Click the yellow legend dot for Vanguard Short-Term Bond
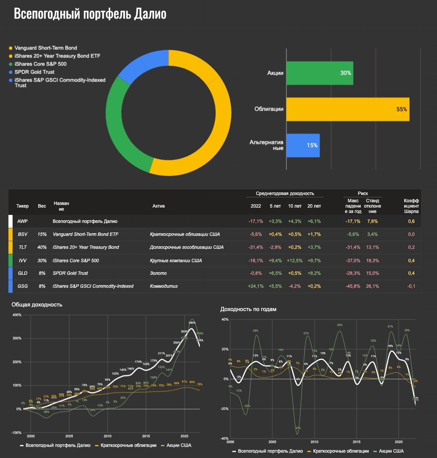The height and width of the screenshot is (458, 437). pos(11,48)
